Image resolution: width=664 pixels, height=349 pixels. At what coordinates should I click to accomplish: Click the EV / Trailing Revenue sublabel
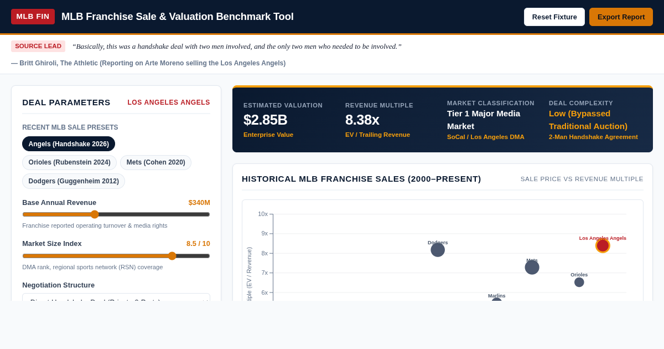point(378,135)
